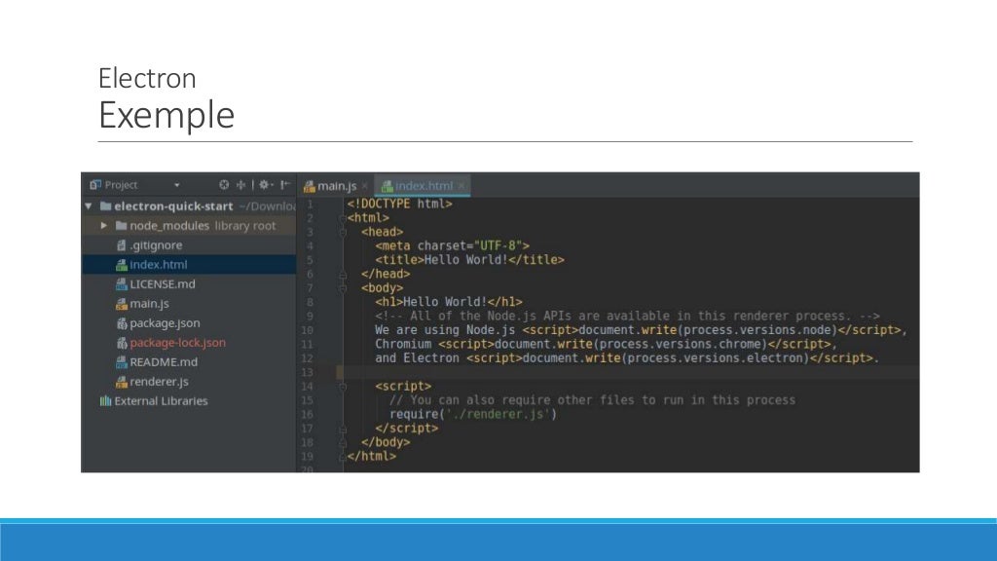The height and width of the screenshot is (561, 997).
Task: Fold the script block at line 14
Action: click(x=343, y=386)
